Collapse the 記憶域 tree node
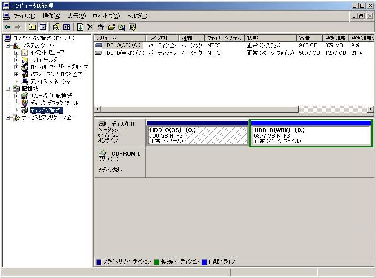This screenshot has width=376, height=278. (8, 89)
